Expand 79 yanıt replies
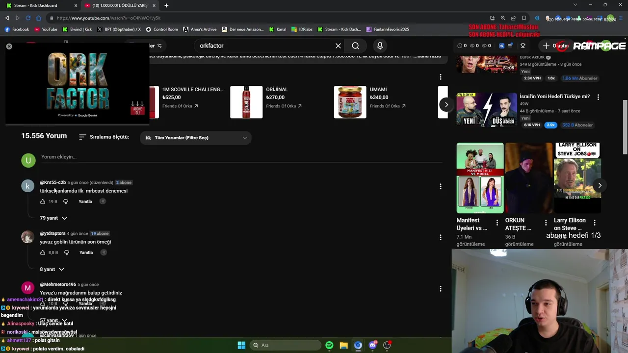This screenshot has width=628, height=353. point(53,218)
